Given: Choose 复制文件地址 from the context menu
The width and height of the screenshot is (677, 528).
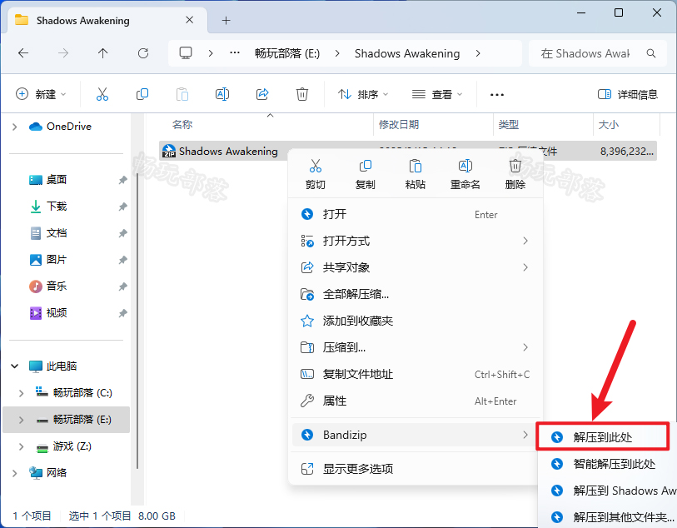Looking at the screenshot, I should (415, 374).
